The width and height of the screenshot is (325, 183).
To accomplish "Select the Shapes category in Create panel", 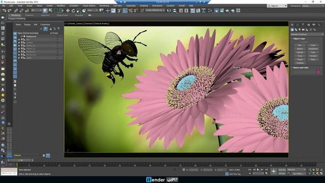I will [296, 30].
